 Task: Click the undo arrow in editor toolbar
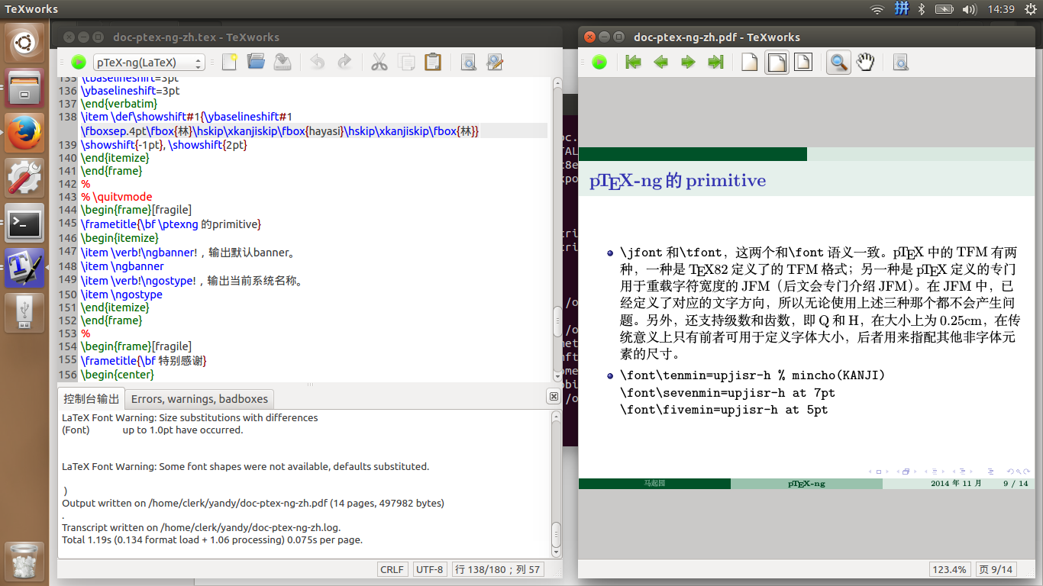[x=318, y=62]
